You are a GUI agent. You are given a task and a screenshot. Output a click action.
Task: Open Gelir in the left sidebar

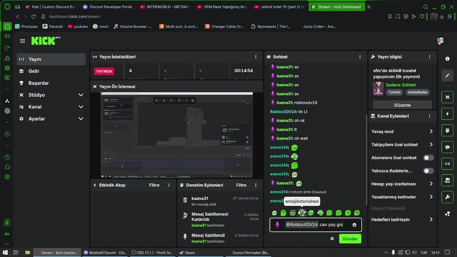pyautogui.click(x=51, y=71)
